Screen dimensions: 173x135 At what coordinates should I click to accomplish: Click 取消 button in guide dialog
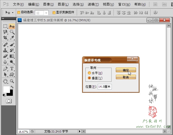126,77
